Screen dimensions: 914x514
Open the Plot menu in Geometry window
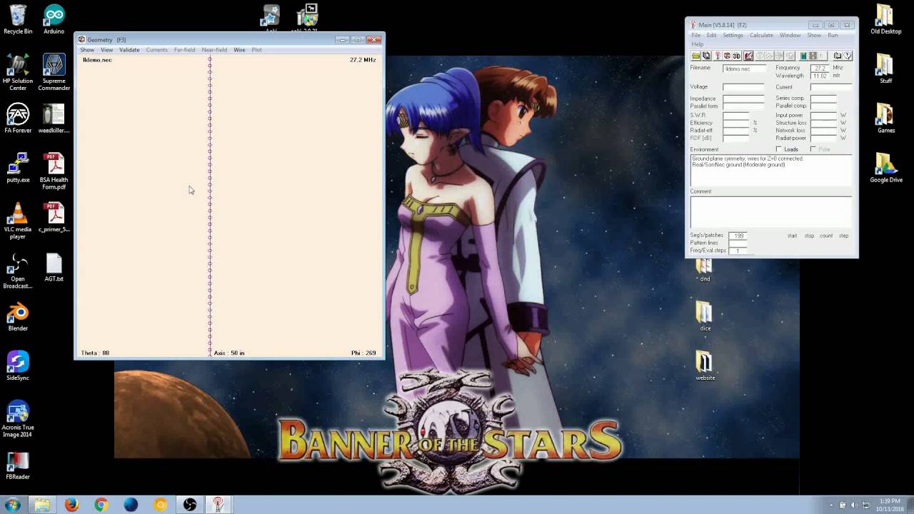(x=256, y=50)
